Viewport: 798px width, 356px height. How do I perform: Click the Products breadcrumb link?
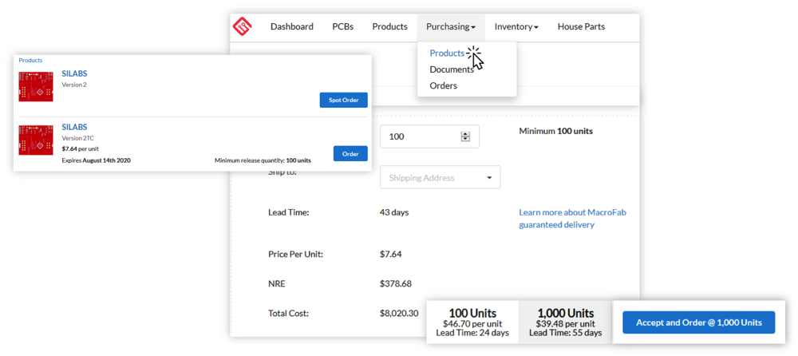tap(30, 60)
